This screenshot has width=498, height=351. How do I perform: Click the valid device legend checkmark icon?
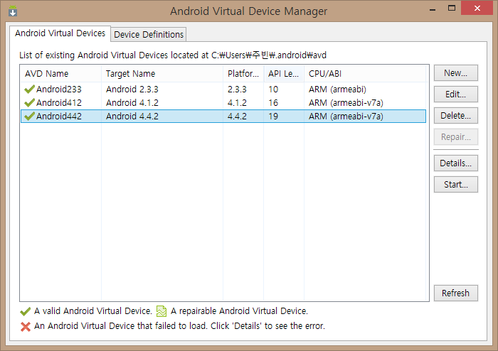pyautogui.click(x=26, y=311)
